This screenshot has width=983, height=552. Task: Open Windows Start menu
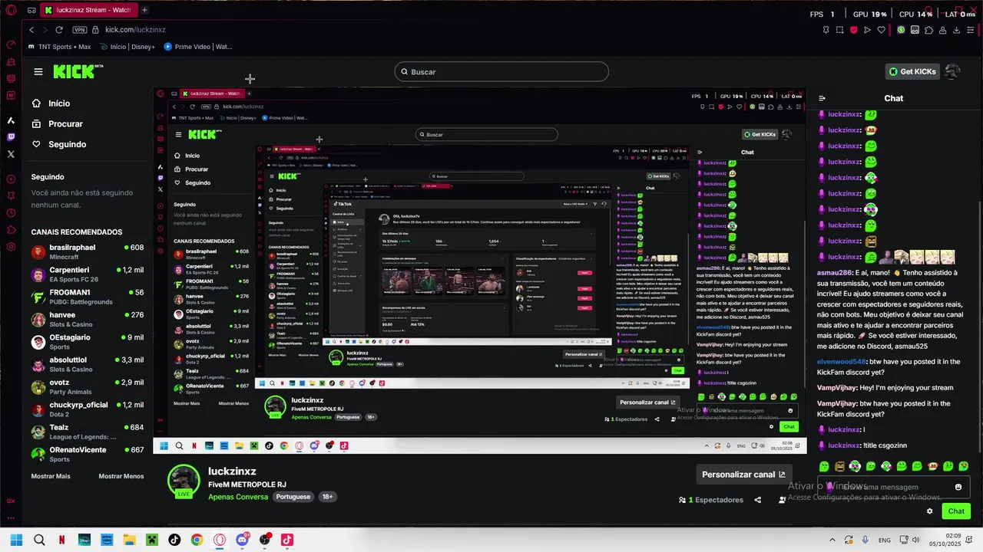16,540
